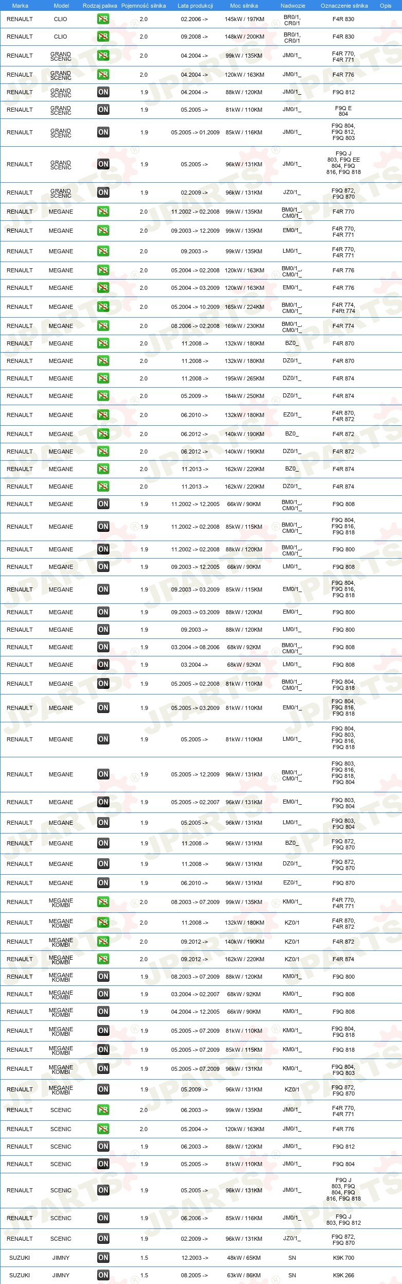Click ON icon in MEGANE KOMBI 88kW / 120KM row
This screenshot has height=1284, width=402.
[103, 977]
